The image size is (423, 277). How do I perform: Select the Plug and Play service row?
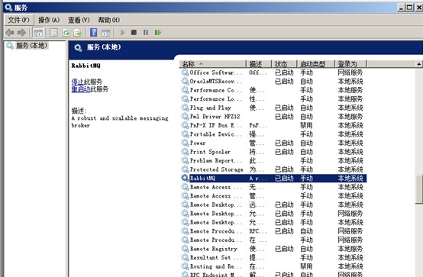click(273, 108)
